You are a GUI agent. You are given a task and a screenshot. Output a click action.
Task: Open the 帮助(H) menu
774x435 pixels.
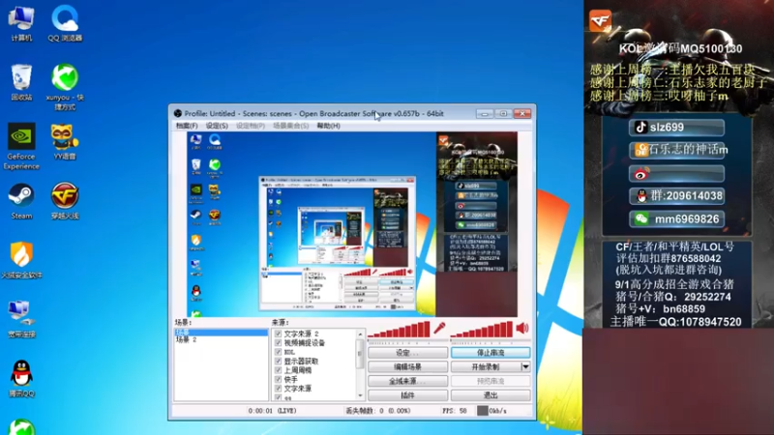pyautogui.click(x=328, y=126)
